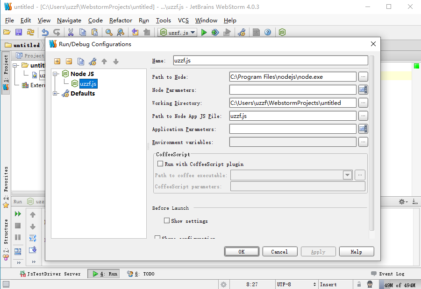Click the Synchronize toolbar icon
Viewport: 421px width, 289px height.
pyautogui.click(x=30, y=33)
